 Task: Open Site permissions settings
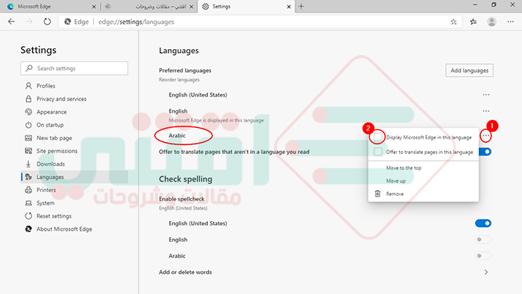(57, 151)
